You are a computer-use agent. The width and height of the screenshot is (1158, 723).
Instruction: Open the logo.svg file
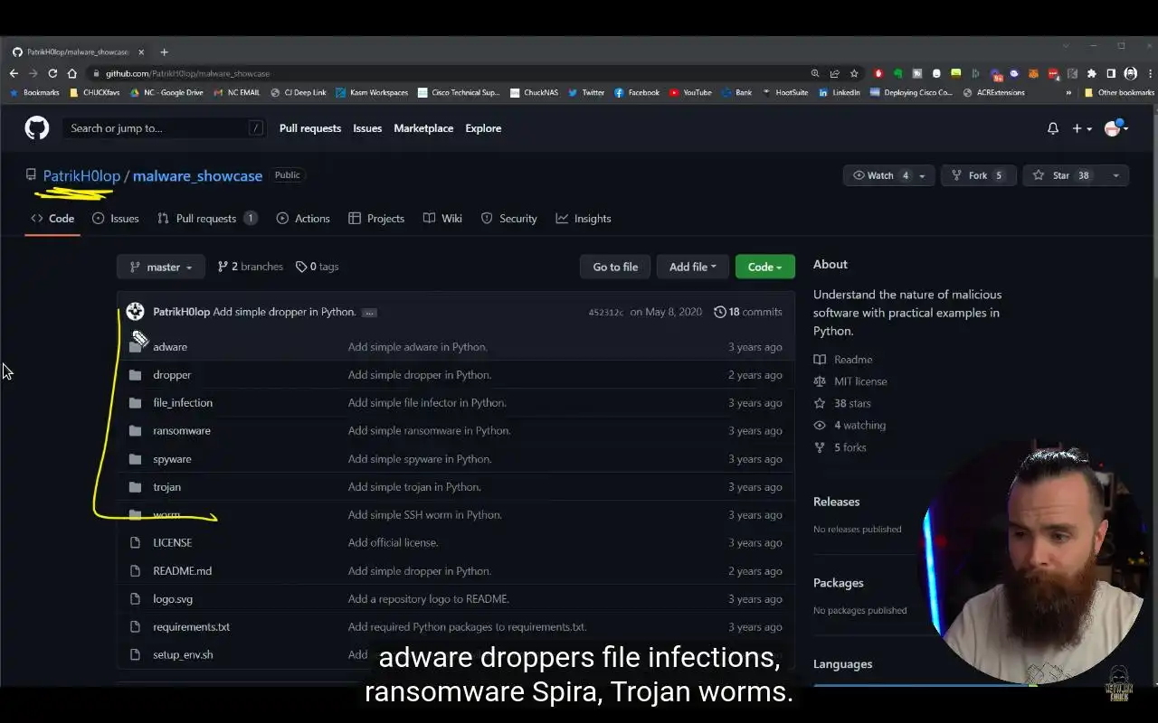173,599
